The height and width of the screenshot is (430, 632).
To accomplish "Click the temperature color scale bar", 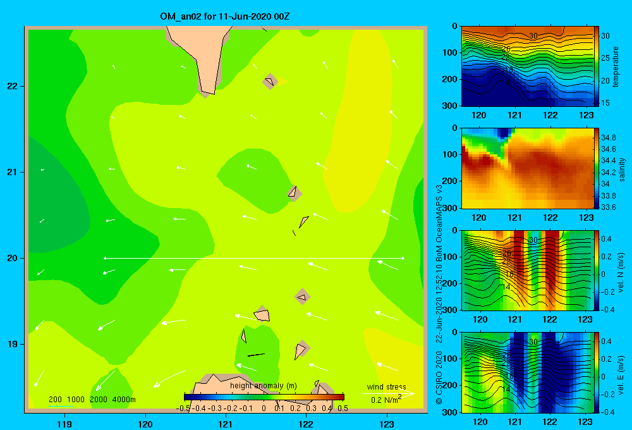I will tap(597, 66).
